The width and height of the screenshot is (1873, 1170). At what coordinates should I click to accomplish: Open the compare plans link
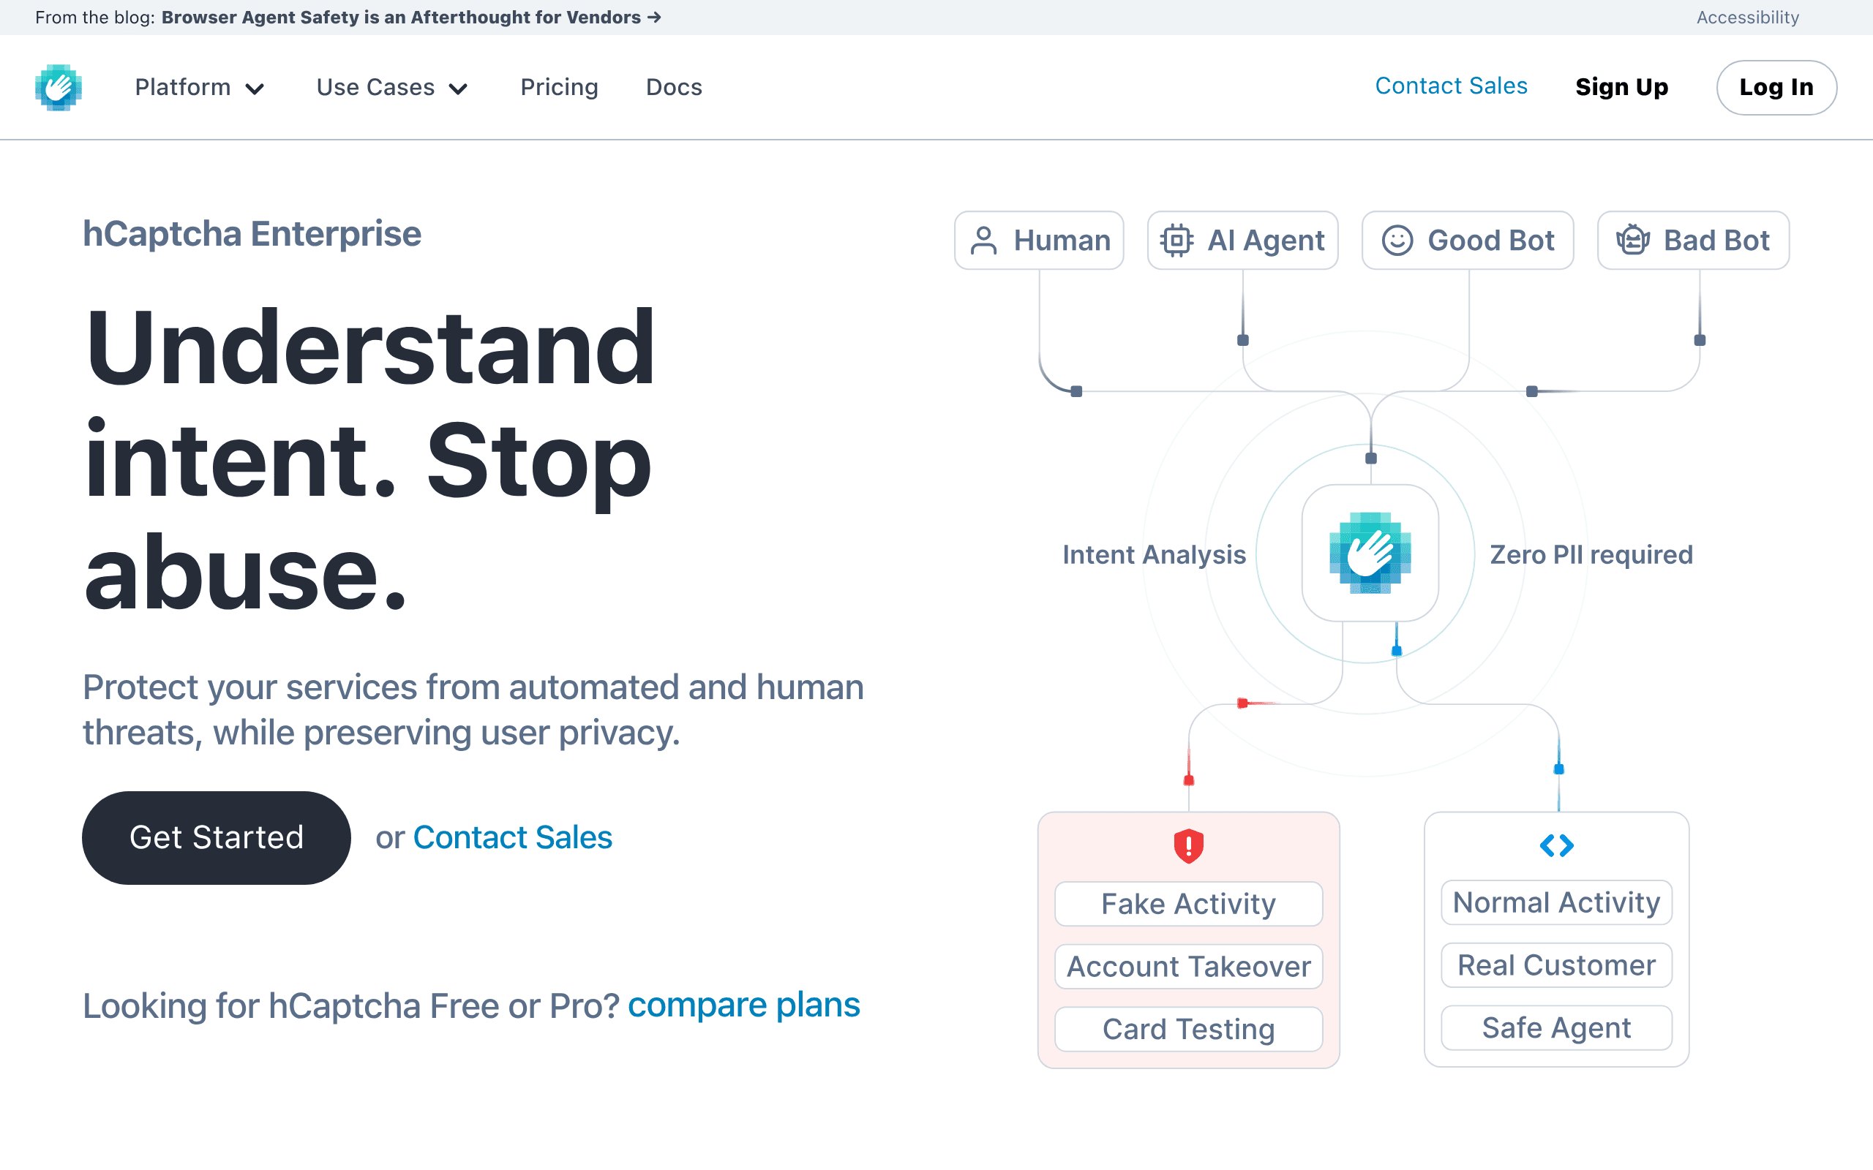point(744,1005)
